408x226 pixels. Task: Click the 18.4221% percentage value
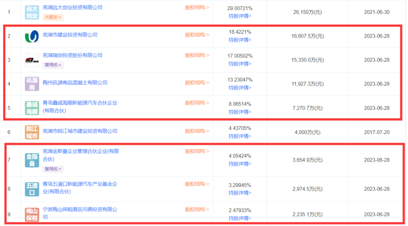(240, 32)
